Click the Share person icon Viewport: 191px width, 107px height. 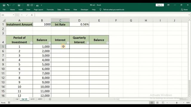(x=182, y=10)
